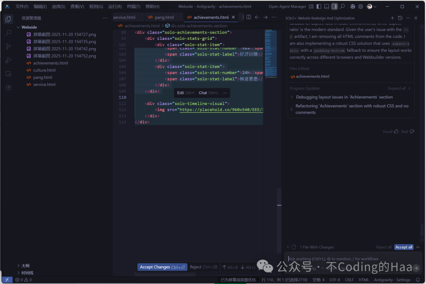Image resolution: width=426 pixels, height=284 pixels.
Task: Open the 文件(F) menu
Action: pyautogui.click(x=22, y=6)
